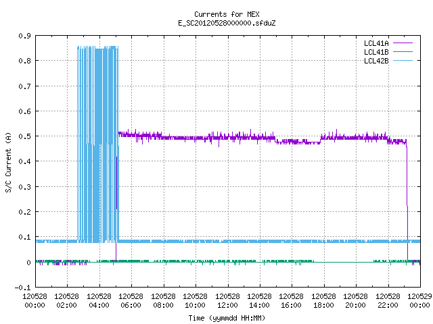Click the 0.7 Y-axis tick label
Viewport: 433px width, 324px height.
24,86
